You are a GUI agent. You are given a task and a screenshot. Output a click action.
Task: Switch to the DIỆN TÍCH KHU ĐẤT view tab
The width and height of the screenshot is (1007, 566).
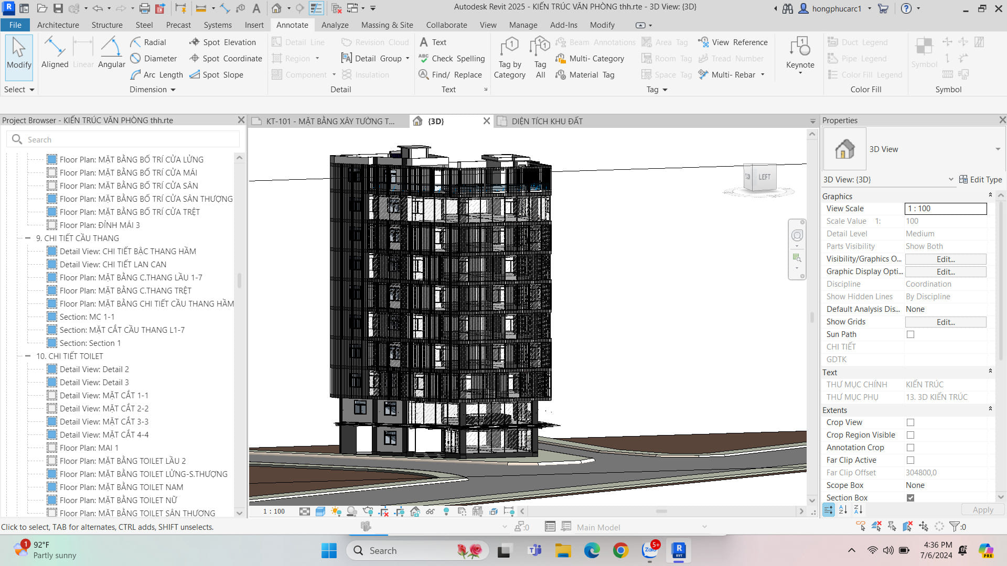point(547,121)
